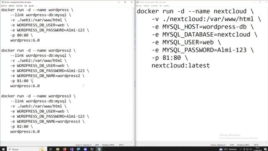
Task: Open Ver menu in left Notepad window
Action: 26,5
